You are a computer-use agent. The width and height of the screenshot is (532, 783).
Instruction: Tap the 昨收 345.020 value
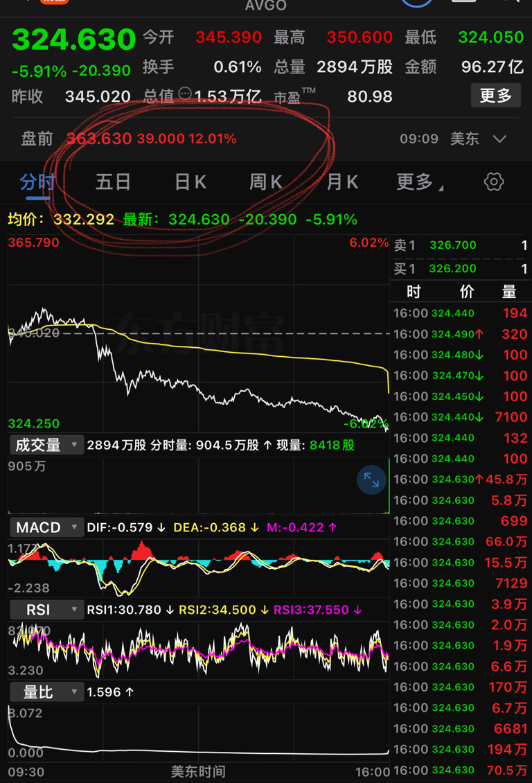(98, 96)
